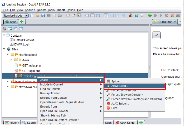Check for updates via the refresh arrows icon

pos(136,15)
